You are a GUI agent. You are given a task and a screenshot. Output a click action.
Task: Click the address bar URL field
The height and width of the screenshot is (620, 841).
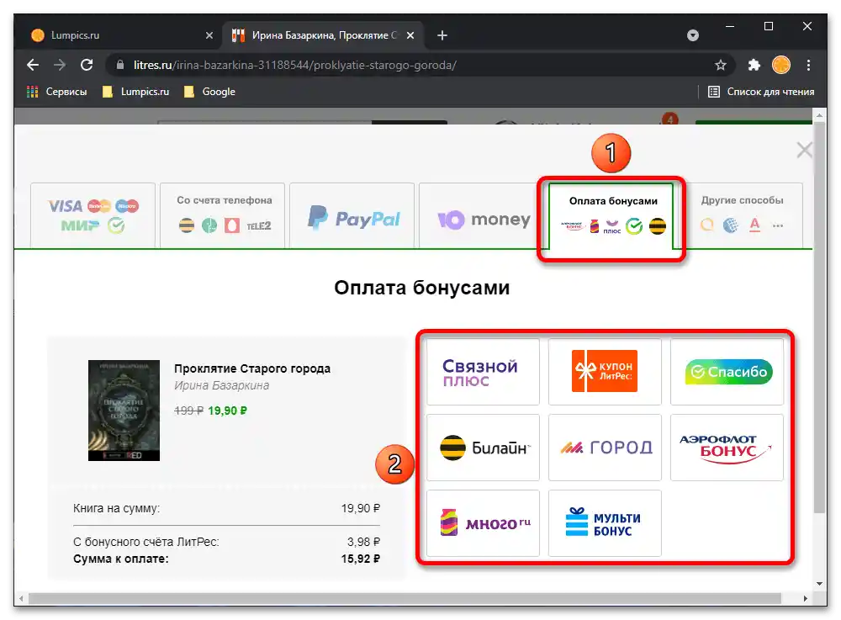coord(418,65)
